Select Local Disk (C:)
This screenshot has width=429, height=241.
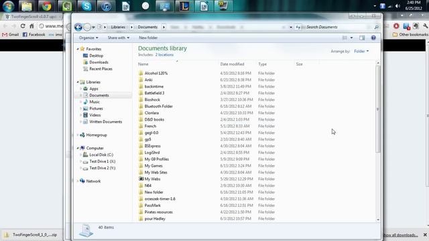[x=101, y=155]
